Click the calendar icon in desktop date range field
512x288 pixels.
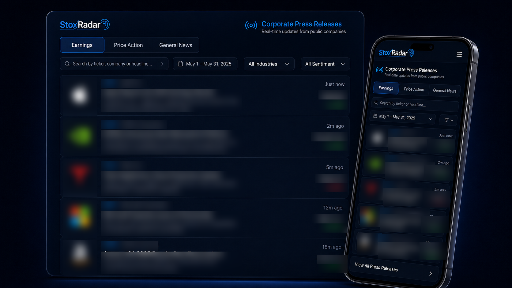180,64
